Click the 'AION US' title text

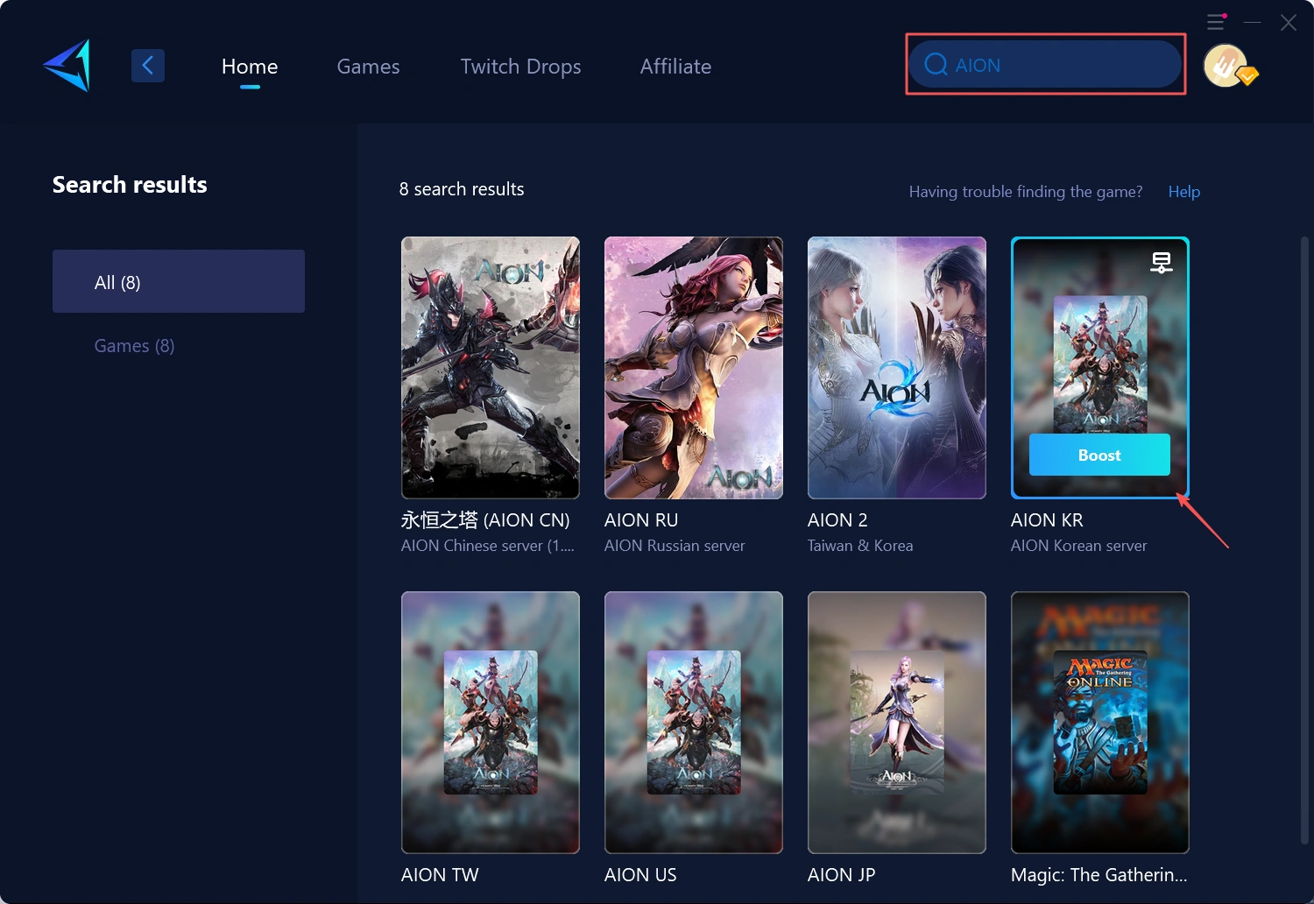(x=640, y=875)
